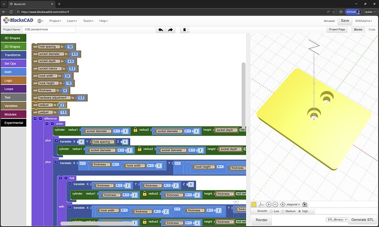Reset the 3D view camera
Image resolution: width=379 pixels, height=227 pixels.
tap(283, 204)
